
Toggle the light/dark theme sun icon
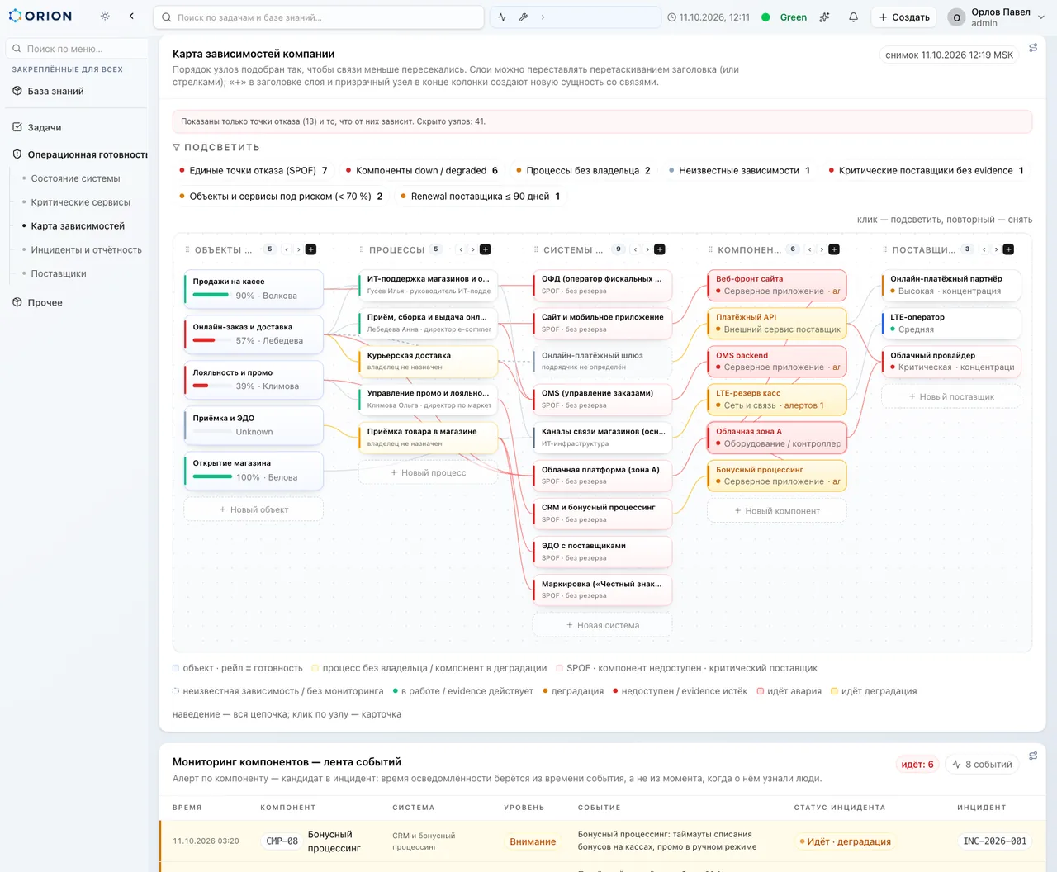click(105, 16)
